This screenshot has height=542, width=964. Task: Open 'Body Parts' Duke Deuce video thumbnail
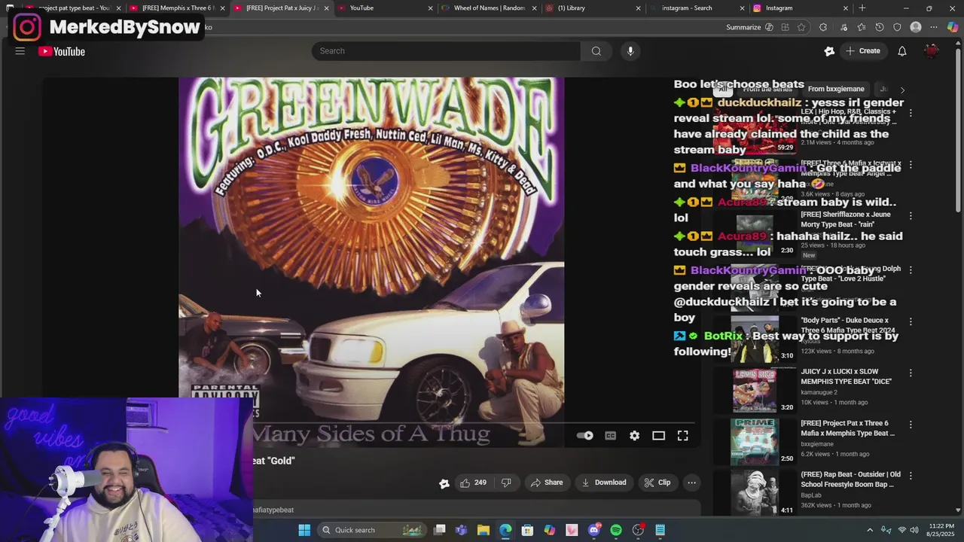[x=755, y=339]
